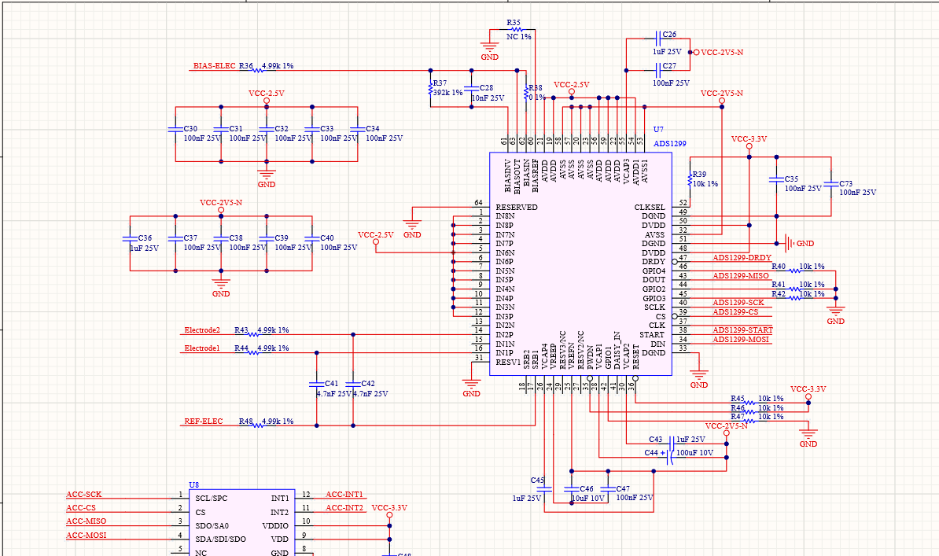Select the ADS1299 U7 chip body
Viewport: 939px width, 556px height.
580,263
